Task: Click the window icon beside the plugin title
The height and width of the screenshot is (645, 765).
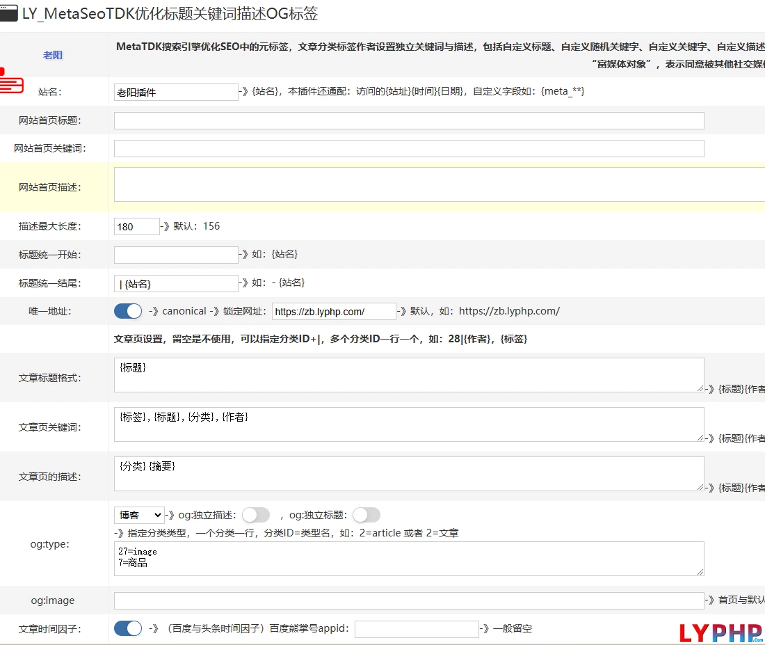Action: click(x=9, y=14)
